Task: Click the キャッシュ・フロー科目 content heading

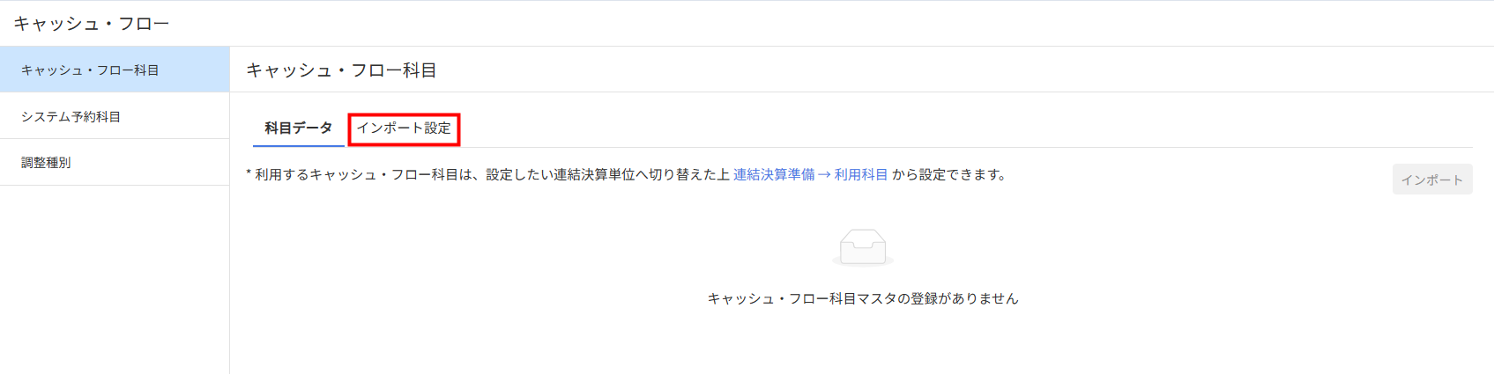Action: [341, 70]
